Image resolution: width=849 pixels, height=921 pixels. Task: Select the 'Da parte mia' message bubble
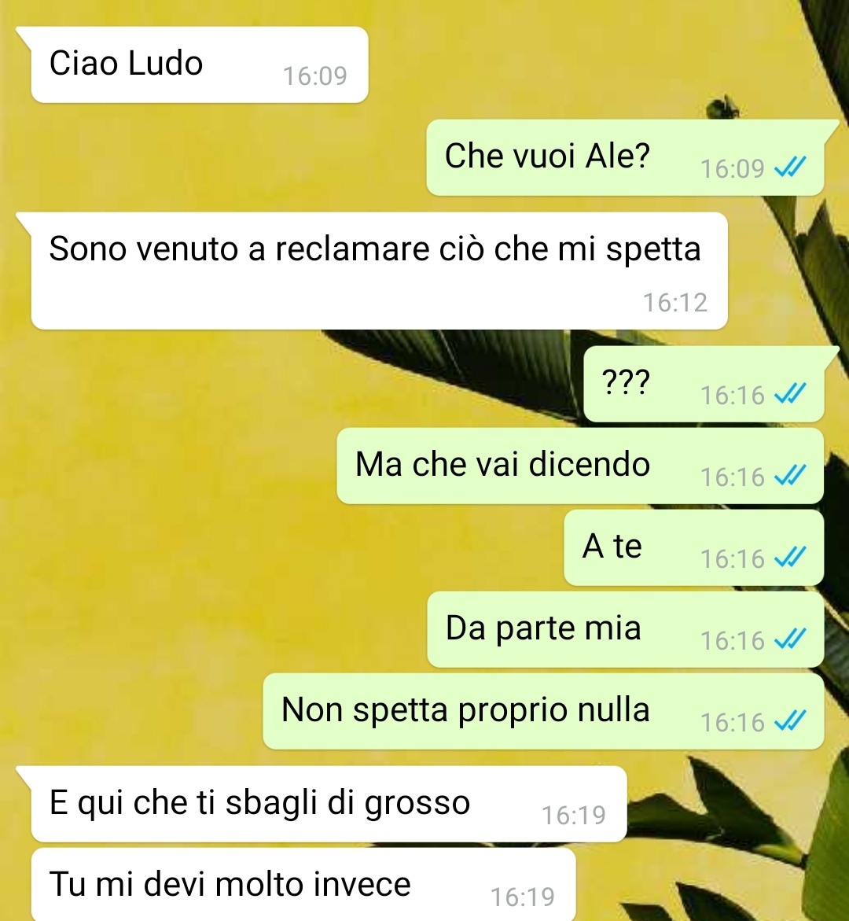point(625,629)
